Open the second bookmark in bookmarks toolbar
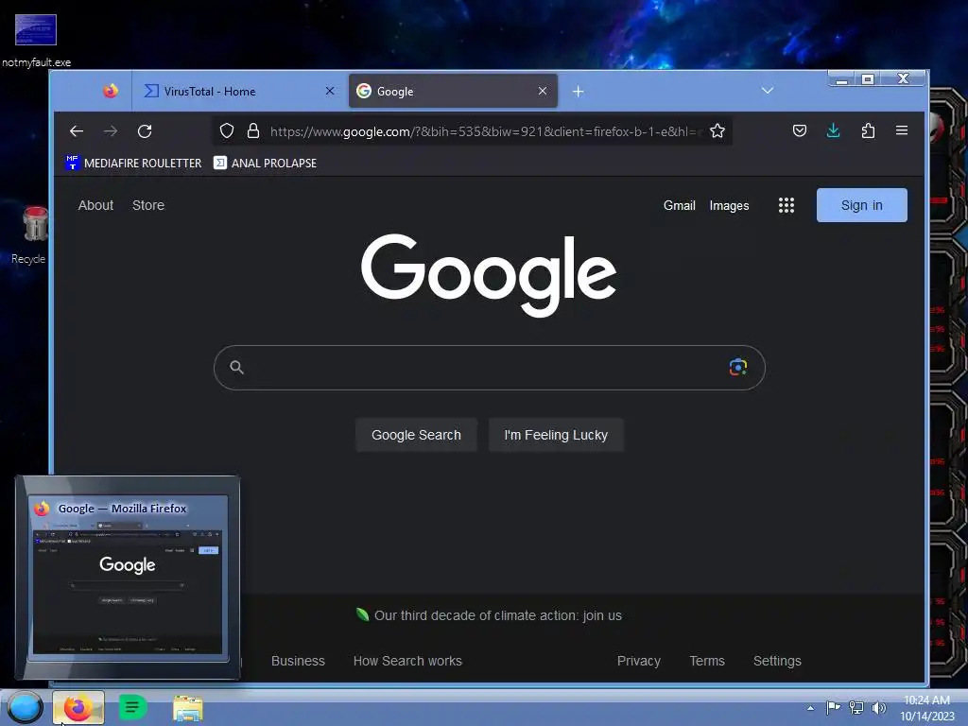Image resolution: width=968 pixels, height=726 pixels. 265,163
